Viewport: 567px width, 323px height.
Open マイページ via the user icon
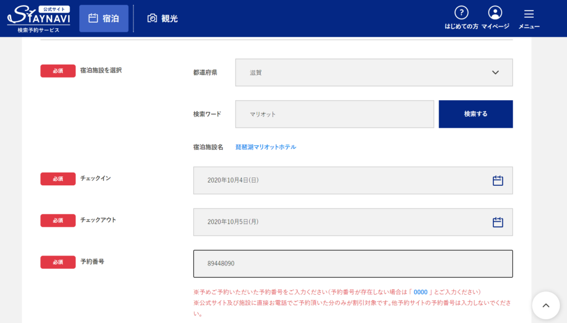495,13
